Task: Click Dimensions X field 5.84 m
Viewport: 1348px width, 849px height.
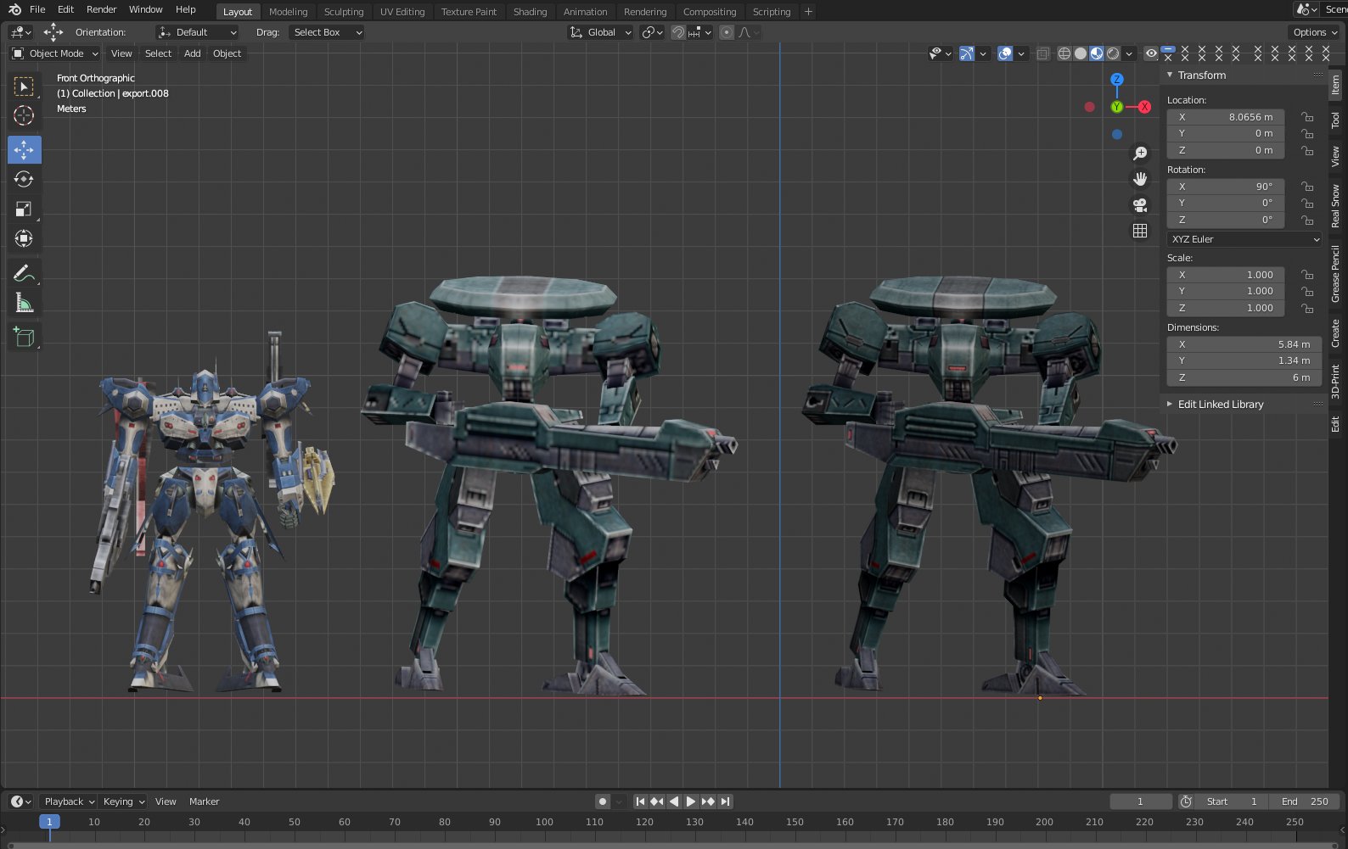Action: tap(1243, 344)
